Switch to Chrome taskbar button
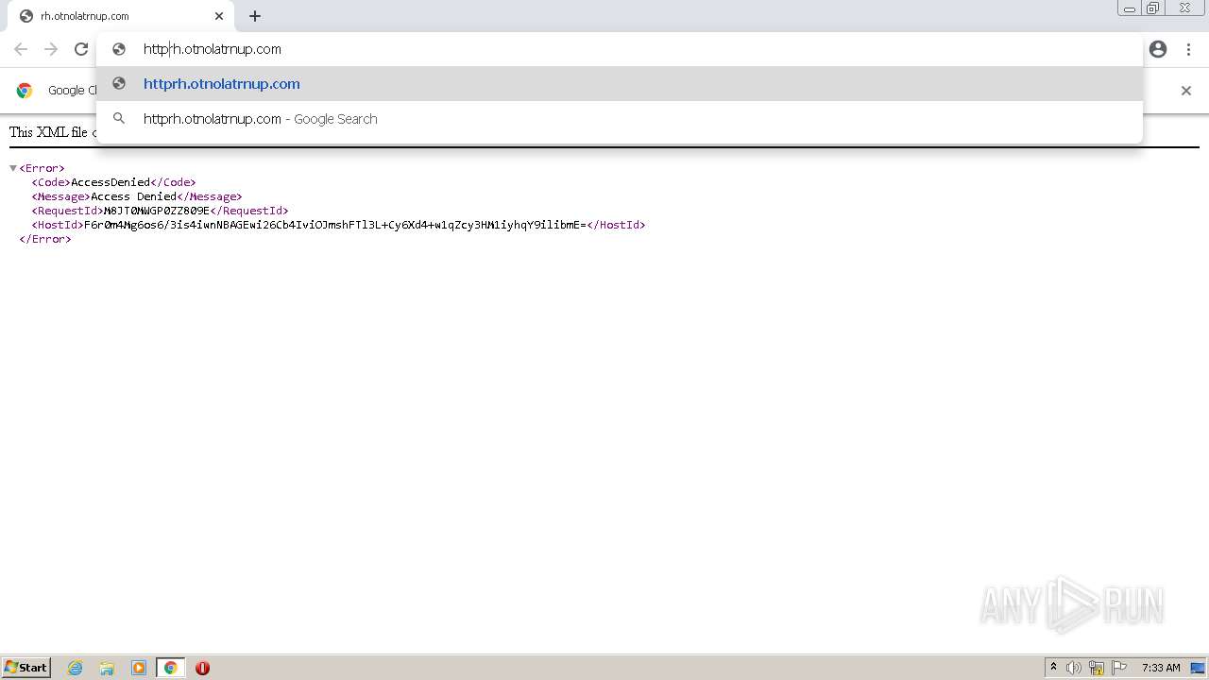The height and width of the screenshot is (680, 1209). click(x=170, y=668)
